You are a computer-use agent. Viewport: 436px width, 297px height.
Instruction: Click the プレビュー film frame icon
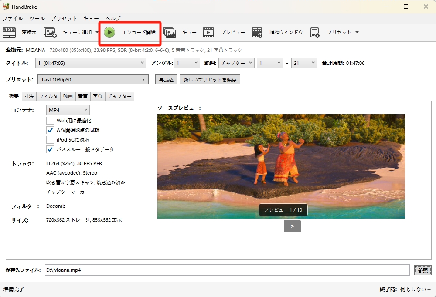pyautogui.click(x=208, y=33)
